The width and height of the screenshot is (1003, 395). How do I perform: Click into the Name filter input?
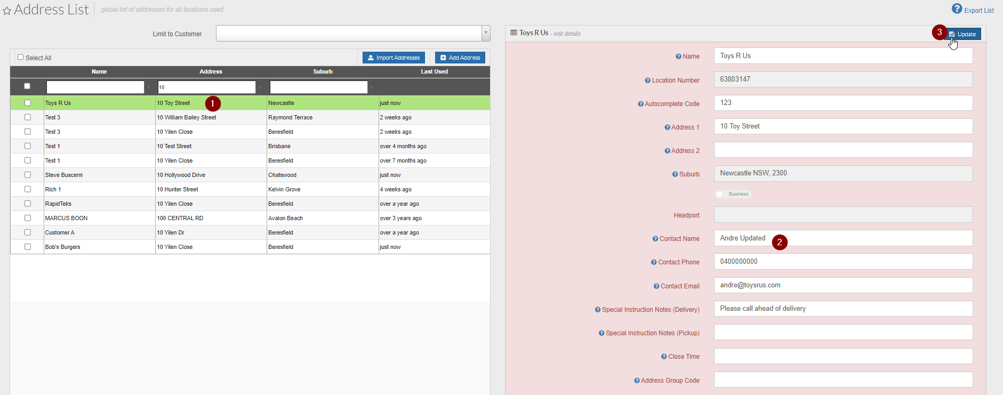[95, 87]
